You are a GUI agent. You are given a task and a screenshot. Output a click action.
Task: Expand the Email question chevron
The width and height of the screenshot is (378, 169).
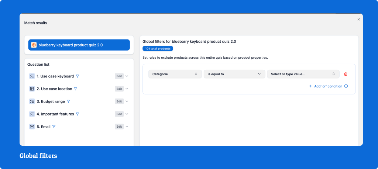127,127
